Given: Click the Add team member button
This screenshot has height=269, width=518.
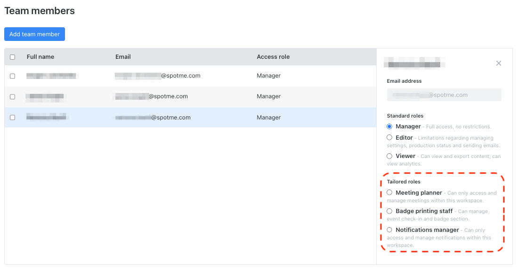Looking at the screenshot, I should [34, 34].
